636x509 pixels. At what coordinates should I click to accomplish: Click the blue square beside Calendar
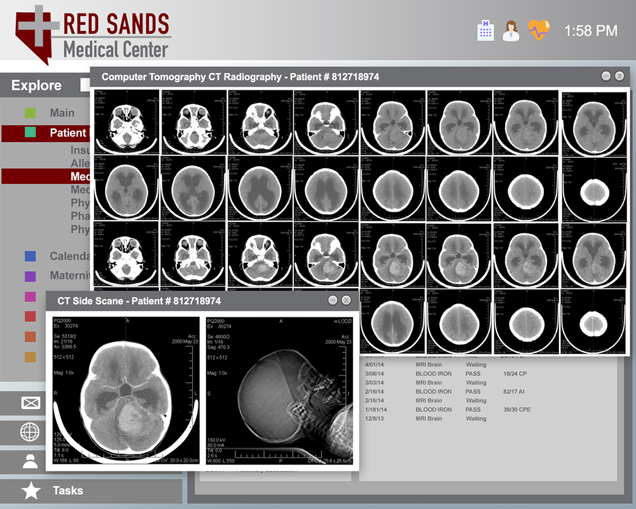30,256
